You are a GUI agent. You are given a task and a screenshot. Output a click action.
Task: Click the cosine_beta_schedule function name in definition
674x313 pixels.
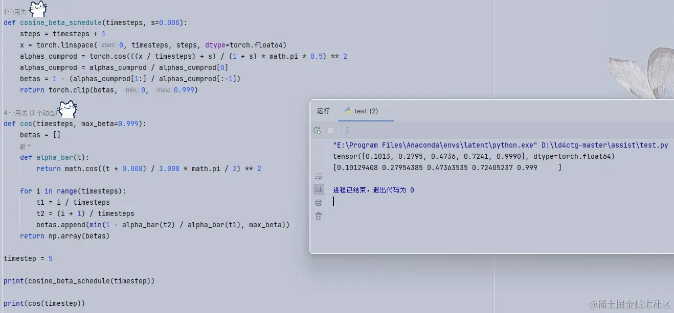point(61,22)
